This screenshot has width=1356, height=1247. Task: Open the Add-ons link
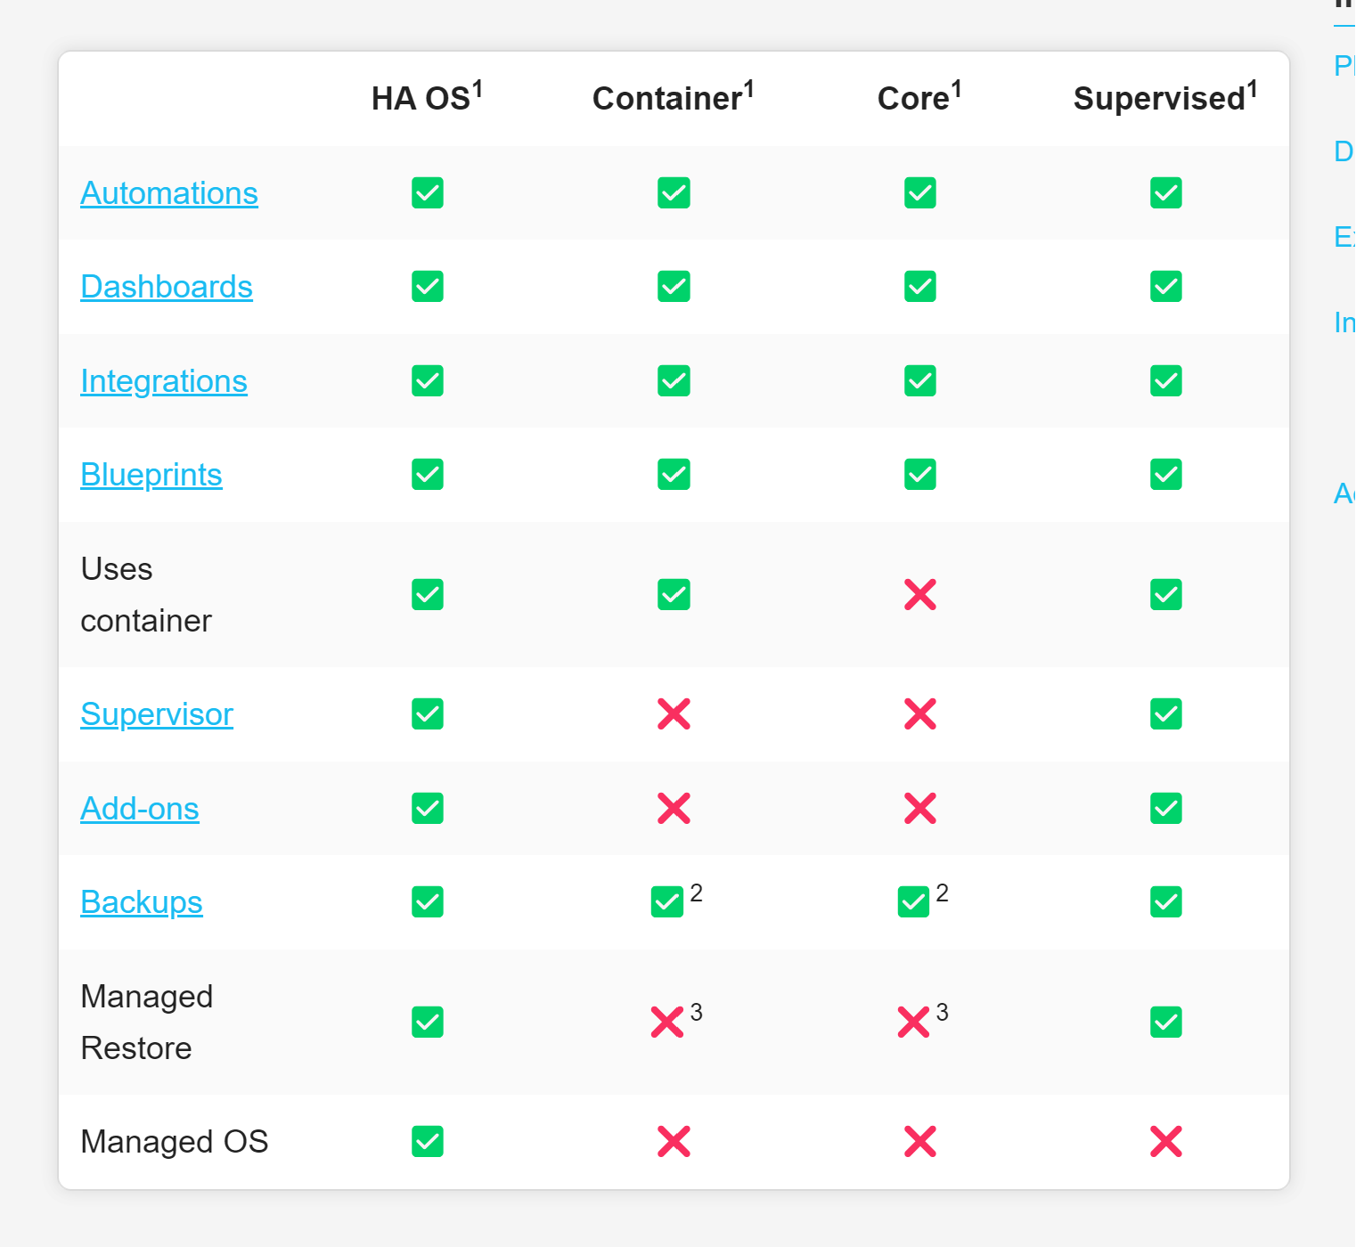140,809
